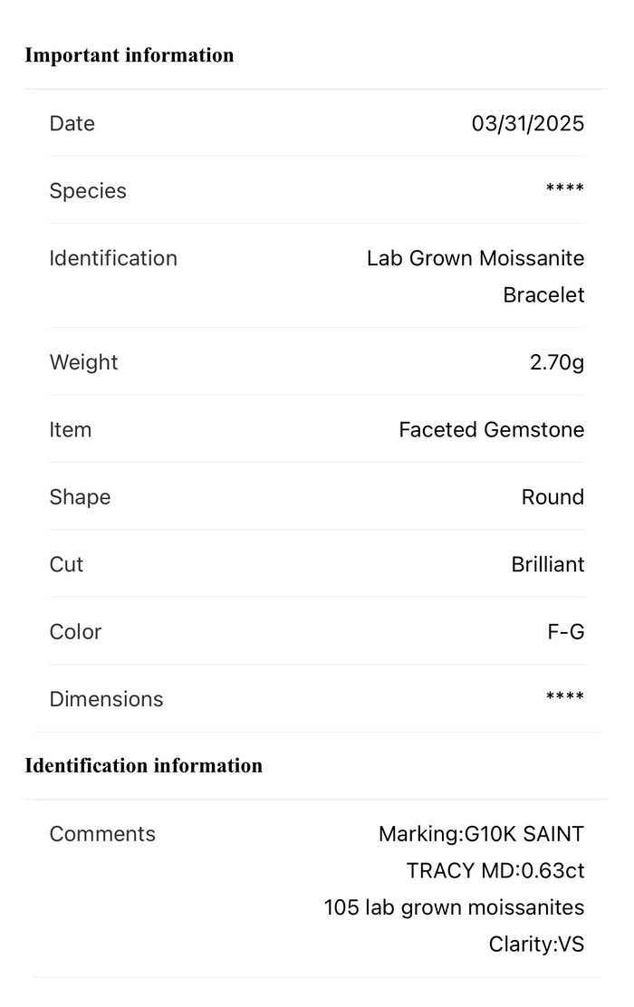Select the Cut value Brilliant
Viewport: 634px width, 1007px height.
tap(548, 564)
